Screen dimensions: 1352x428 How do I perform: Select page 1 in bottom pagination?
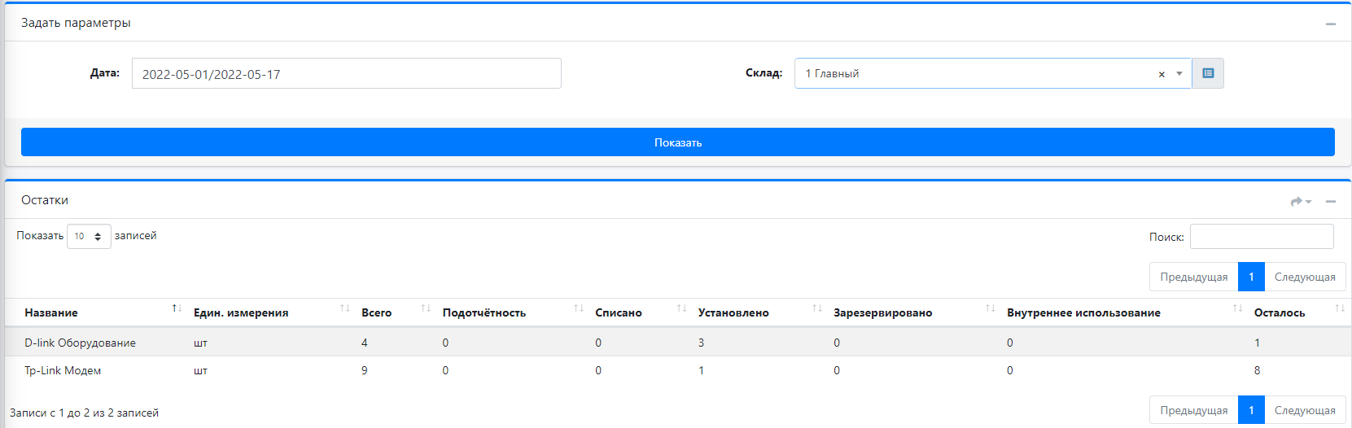[1251, 410]
